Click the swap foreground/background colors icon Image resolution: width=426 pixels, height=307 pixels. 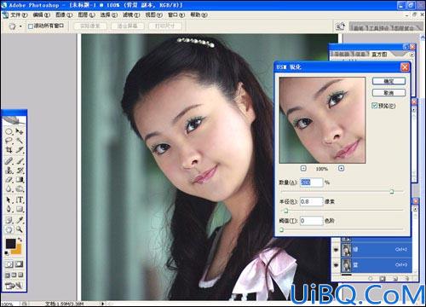[x=20, y=240]
